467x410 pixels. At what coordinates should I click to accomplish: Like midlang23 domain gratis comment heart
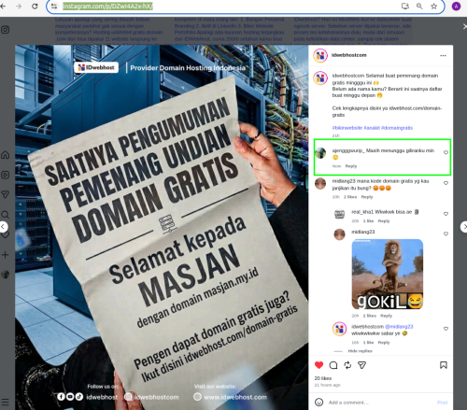click(446, 183)
